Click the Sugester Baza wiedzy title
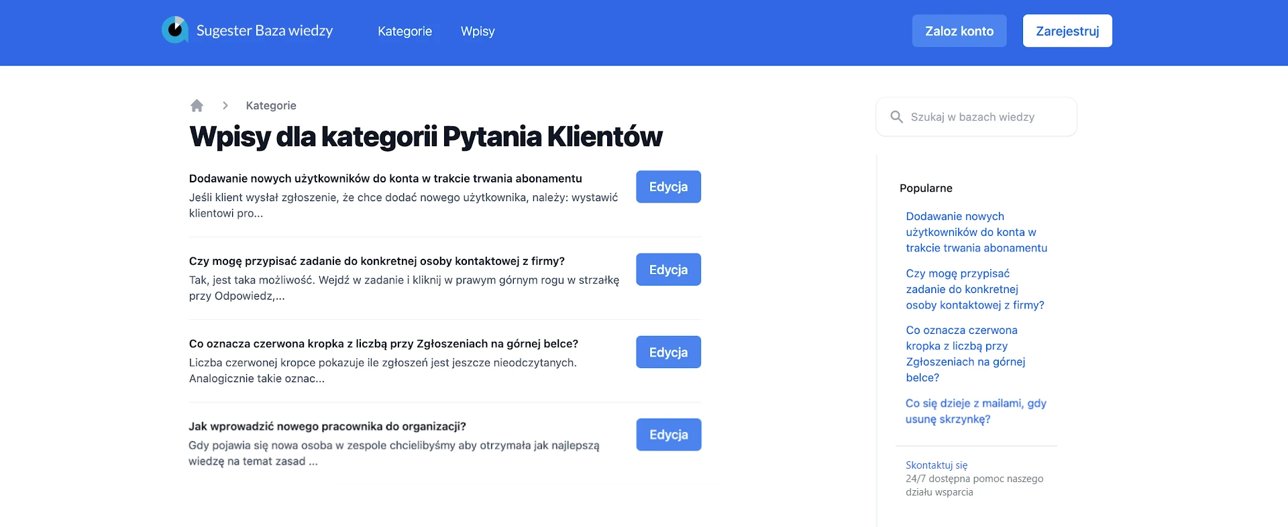This screenshot has width=1288, height=527. (264, 31)
